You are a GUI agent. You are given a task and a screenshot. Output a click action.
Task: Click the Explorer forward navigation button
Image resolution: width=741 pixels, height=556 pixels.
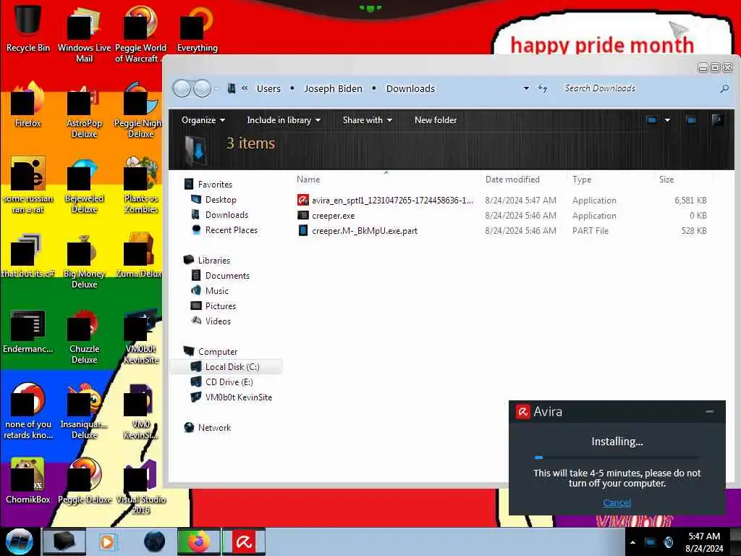pyautogui.click(x=203, y=88)
